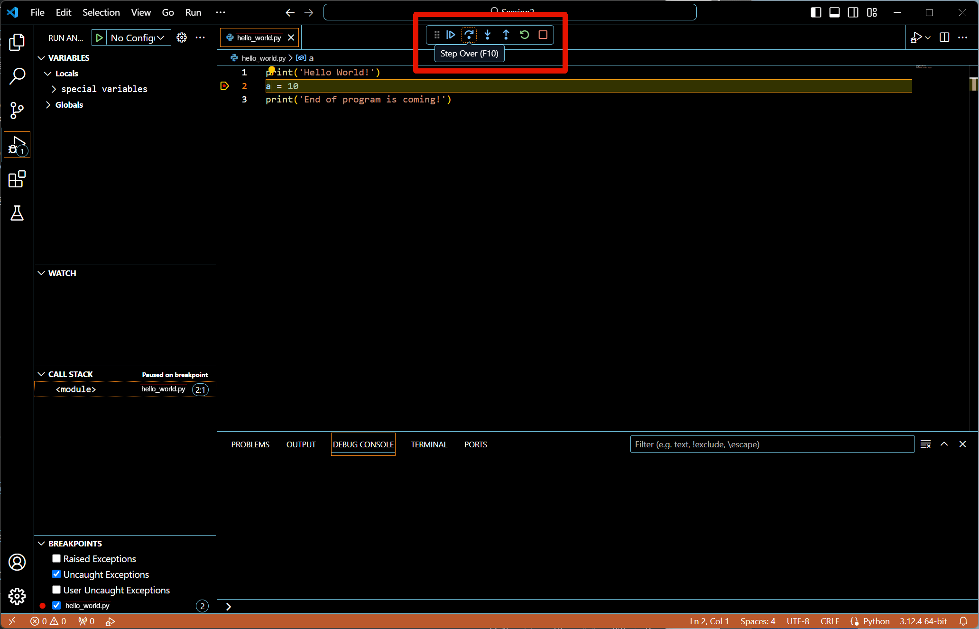Open the Selection menu

(101, 12)
